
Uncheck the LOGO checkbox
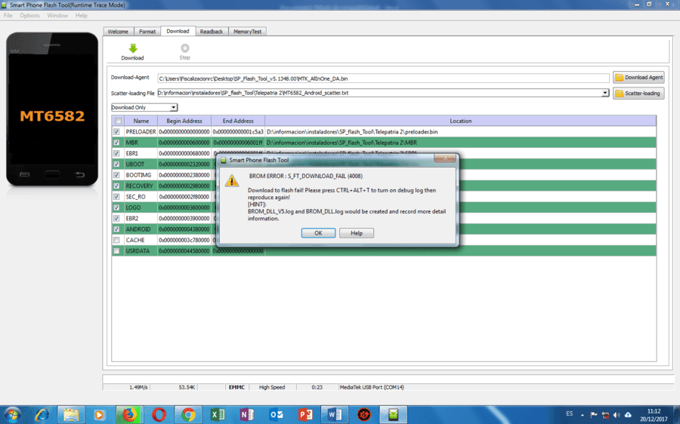tap(116, 207)
